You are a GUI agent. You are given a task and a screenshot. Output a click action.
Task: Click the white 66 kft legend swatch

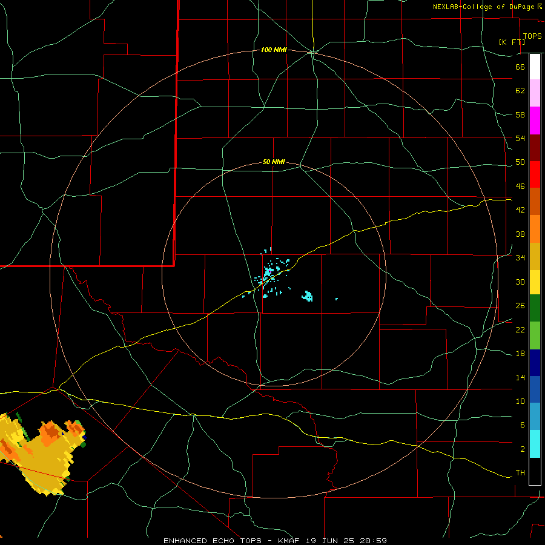coord(535,67)
